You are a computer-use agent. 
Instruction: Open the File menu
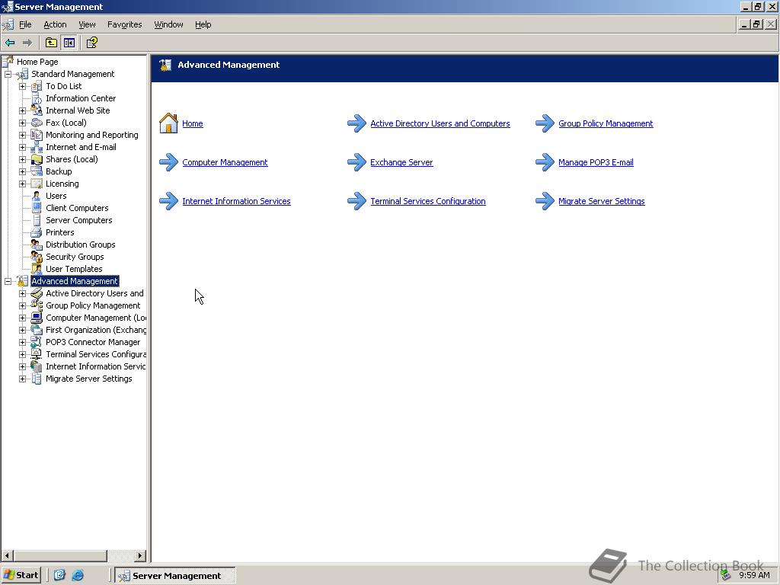25,24
